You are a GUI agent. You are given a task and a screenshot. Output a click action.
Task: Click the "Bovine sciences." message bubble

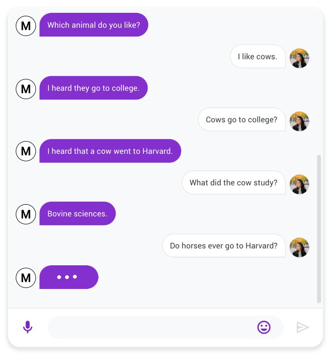click(x=77, y=214)
